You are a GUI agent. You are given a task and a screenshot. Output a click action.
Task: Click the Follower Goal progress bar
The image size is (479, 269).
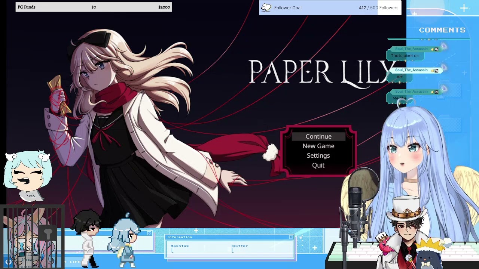[x=330, y=7]
